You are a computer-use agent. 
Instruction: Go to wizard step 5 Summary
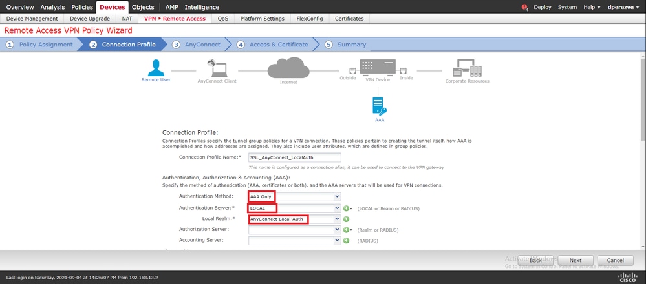point(346,45)
